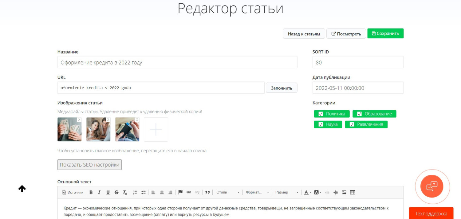Insert a link using chain icon
Screen dimensions: 461x219
[189, 192]
